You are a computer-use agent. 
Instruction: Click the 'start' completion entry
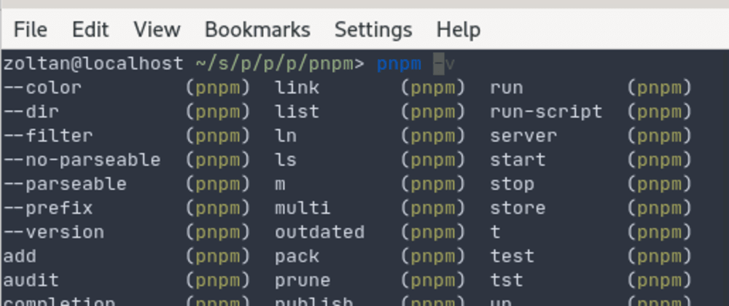coord(518,160)
